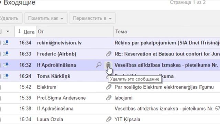This screenshot has width=220, height=124.
Task: Click the sort arrow next to Дата
Action: 19,31
